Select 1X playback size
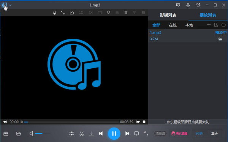Viewport: 228px width, 142px height. coord(81,13)
